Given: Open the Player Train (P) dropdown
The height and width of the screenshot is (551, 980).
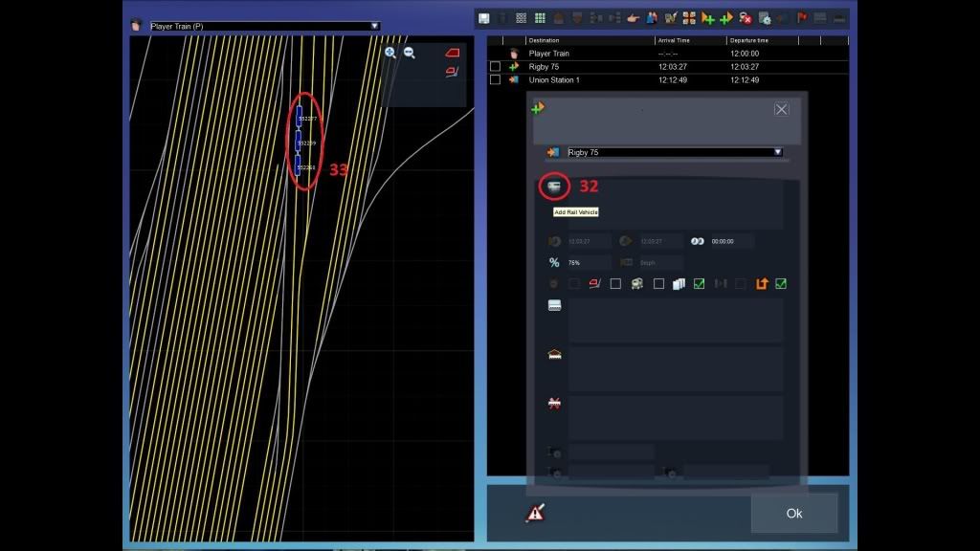Looking at the screenshot, I should [374, 26].
